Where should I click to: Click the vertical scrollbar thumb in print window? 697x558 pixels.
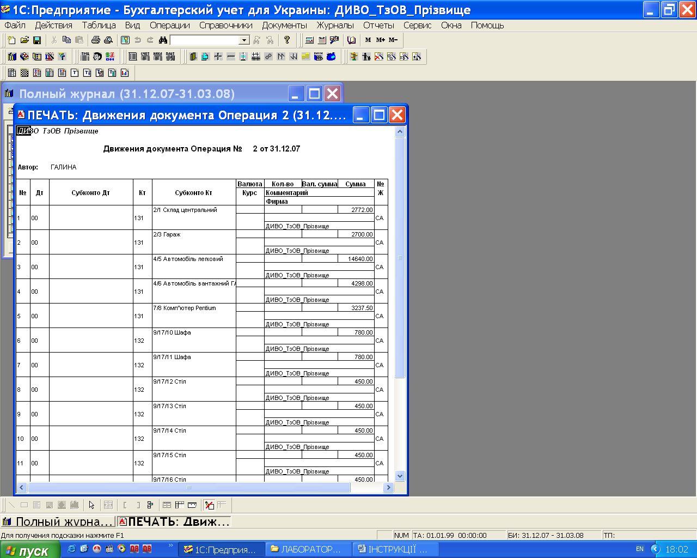[400, 257]
